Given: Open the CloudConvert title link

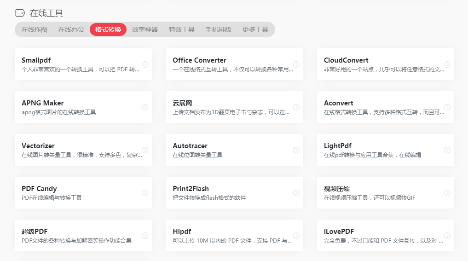Looking at the screenshot, I should pyautogui.click(x=346, y=60).
